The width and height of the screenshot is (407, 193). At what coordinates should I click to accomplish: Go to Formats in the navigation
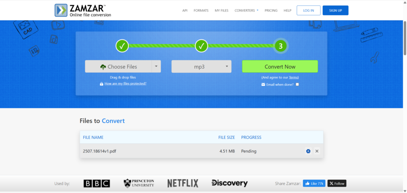(x=201, y=10)
